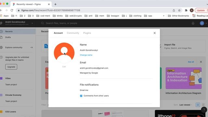Click the share page icon
208x117 pixels.
[x=174, y=10]
